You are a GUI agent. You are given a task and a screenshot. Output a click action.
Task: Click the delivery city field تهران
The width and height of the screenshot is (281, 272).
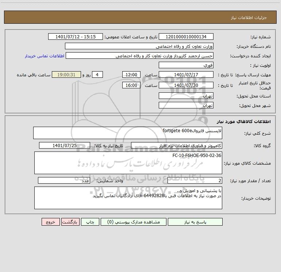186,105
